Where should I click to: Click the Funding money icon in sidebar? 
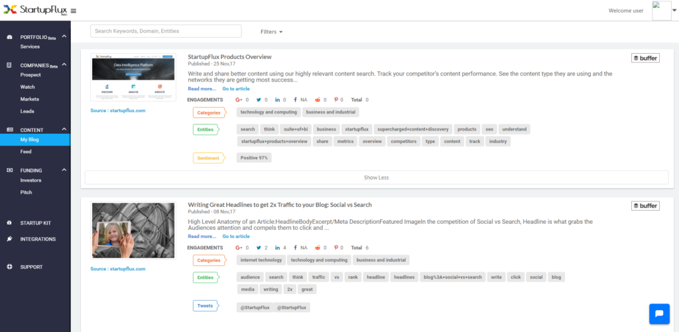tap(9, 170)
